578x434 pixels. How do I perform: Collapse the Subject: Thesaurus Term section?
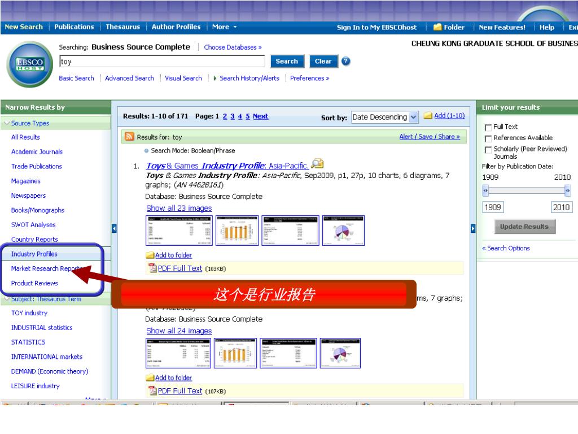[x=7, y=298]
